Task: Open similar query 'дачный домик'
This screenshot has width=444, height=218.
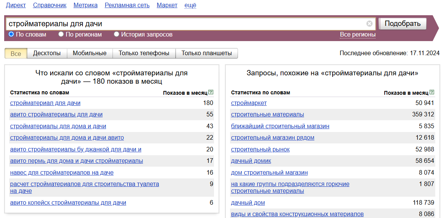Action: pos(251,161)
